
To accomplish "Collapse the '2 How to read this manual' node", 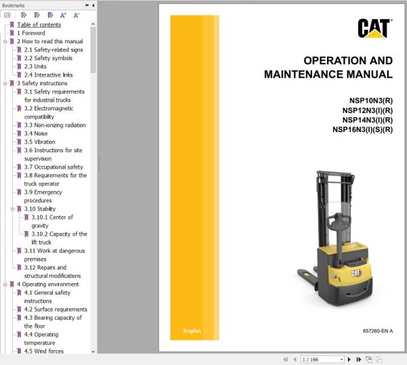I will click(x=5, y=41).
